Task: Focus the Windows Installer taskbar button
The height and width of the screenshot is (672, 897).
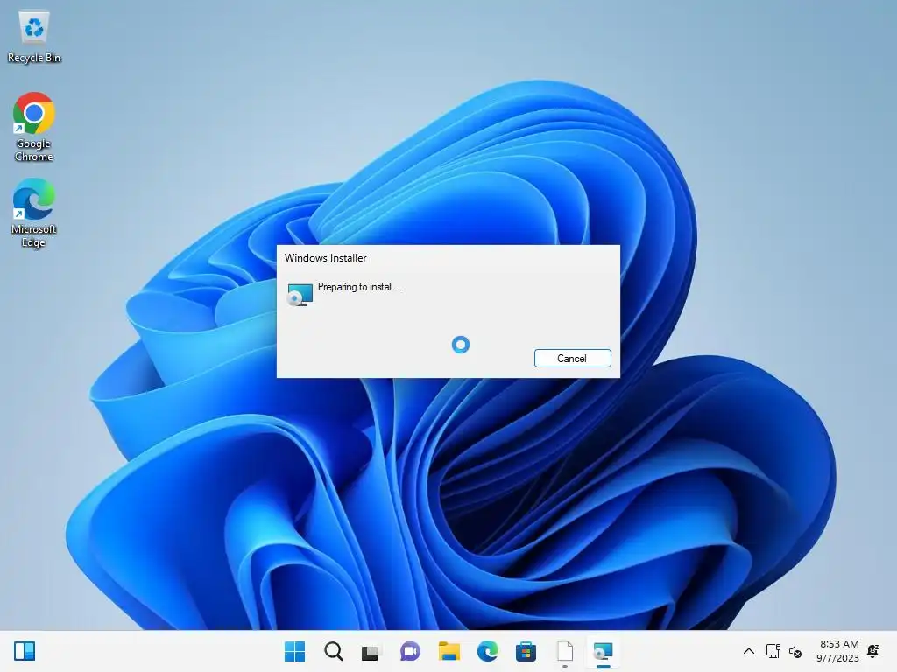Action: pos(603,651)
